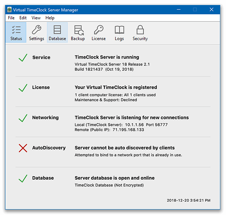
Task: Click the red X next to AutoDiscovery
Action: [23, 148]
